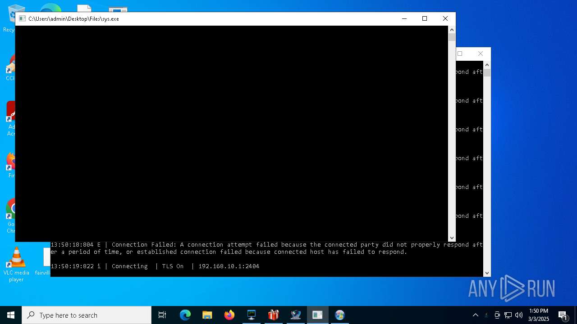Open the notification center icon
The image size is (577, 324).
[x=563, y=315]
